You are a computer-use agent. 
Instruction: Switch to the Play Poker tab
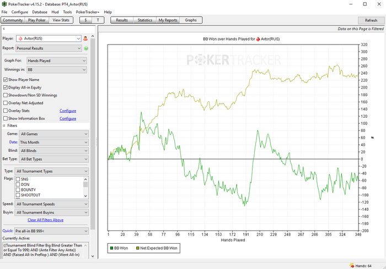point(37,20)
